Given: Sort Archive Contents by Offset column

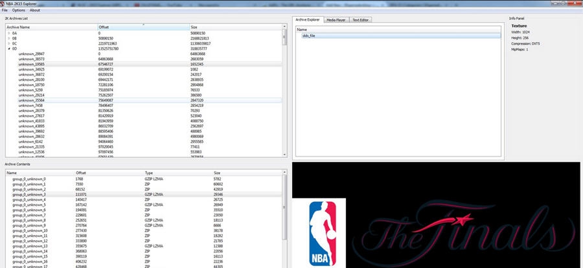Looking at the screenshot, I should [109, 173].
